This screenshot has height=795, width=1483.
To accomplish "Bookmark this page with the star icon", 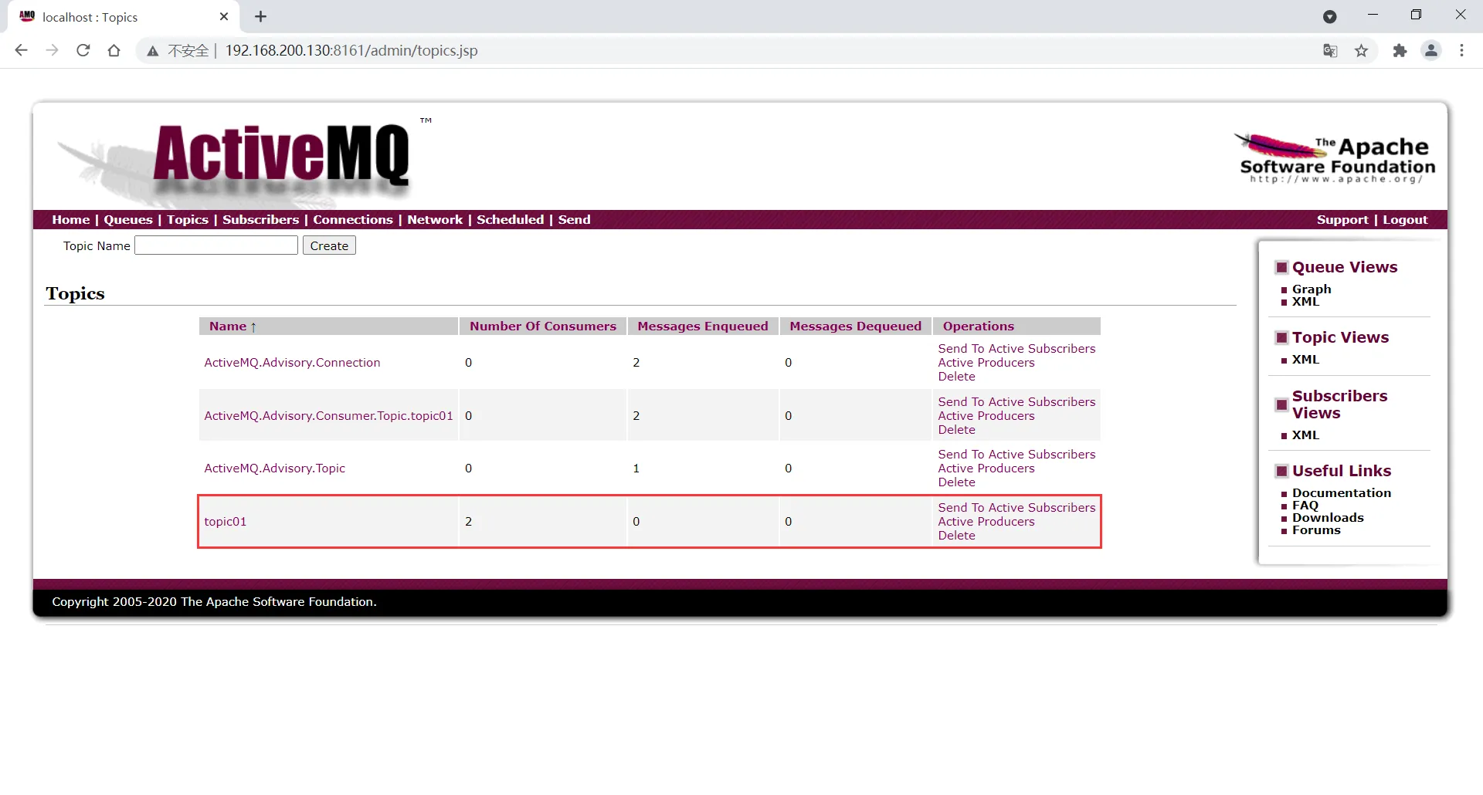I will click(1361, 51).
